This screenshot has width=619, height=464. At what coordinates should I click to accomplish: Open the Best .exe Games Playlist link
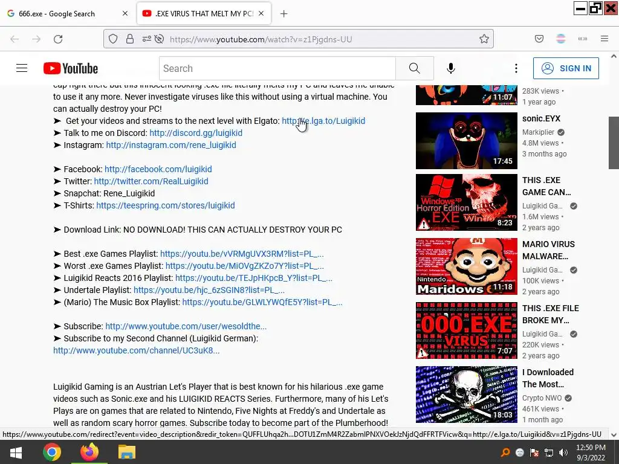click(x=242, y=254)
